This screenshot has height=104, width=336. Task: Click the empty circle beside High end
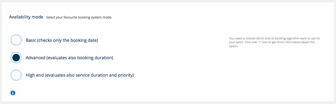(16, 75)
